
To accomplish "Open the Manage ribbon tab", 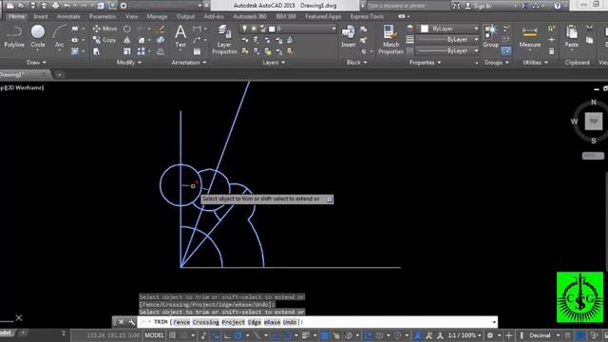I will [157, 17].
